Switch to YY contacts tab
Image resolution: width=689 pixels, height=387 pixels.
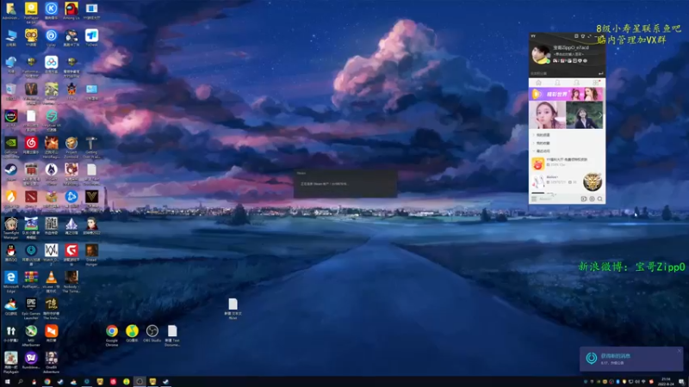[x=557, y=83]
